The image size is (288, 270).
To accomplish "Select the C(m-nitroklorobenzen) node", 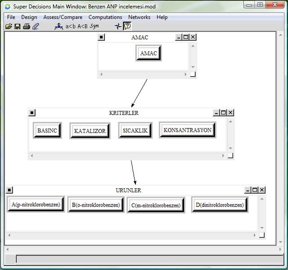I will click(x=156, y=205).
